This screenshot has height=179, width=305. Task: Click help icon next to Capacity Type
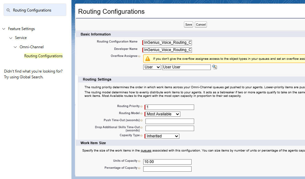[x=142, y=136]
